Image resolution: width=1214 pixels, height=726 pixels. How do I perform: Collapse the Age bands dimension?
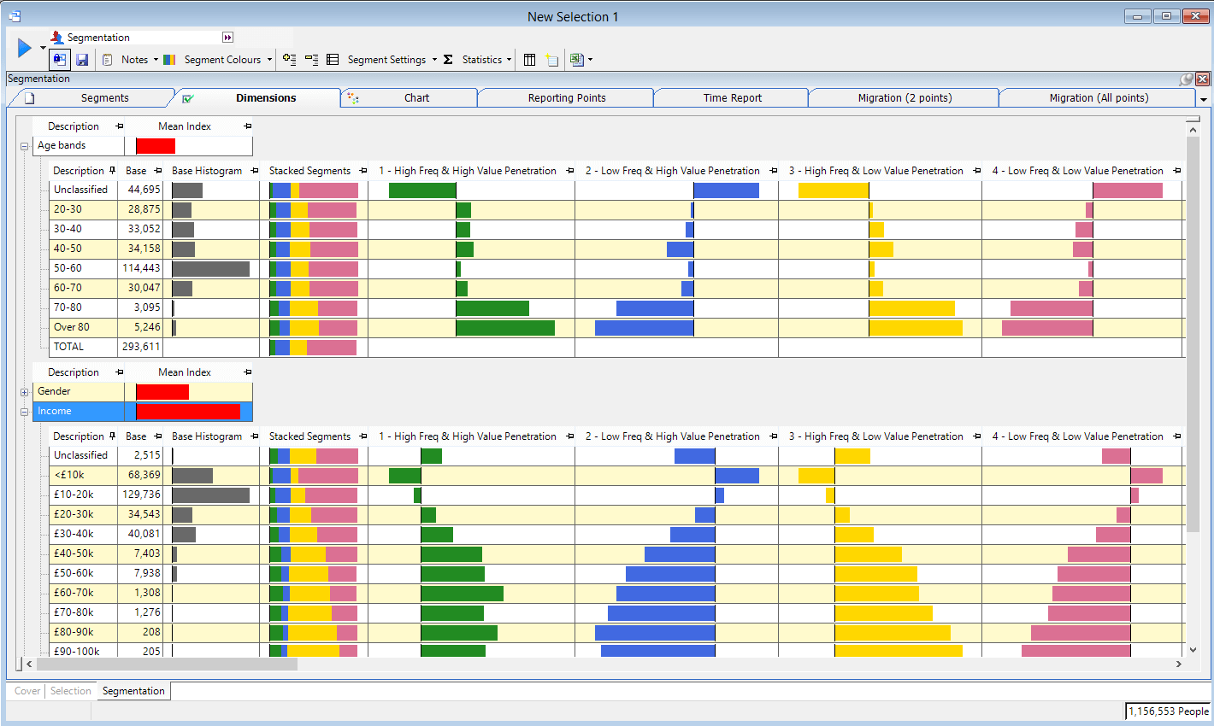pyautogui.click(x=25, y=146)
